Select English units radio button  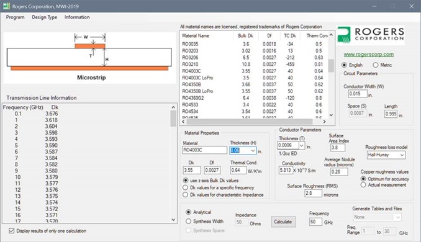coord(344,65)
